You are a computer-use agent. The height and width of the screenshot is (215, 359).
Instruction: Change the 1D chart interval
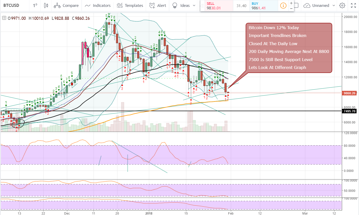pos(35,5)
